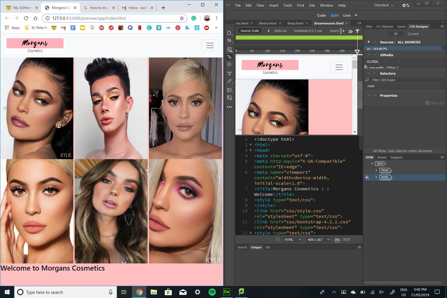Click the green no-errors check icon in status bar
The width and height of the screenshot is (447, 298).
point(278,240)
